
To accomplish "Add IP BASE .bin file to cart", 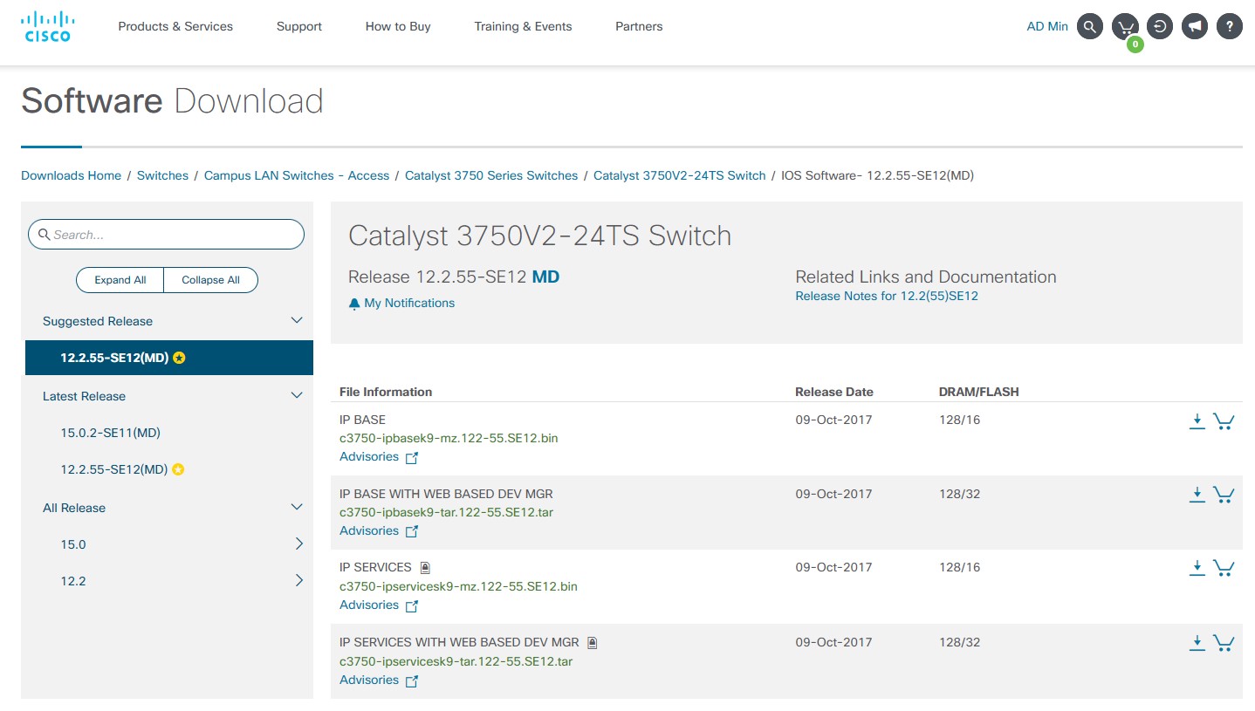I will point(1224,421).
